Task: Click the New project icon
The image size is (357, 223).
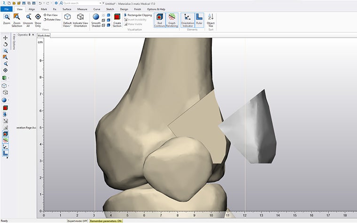Action: 9,3
